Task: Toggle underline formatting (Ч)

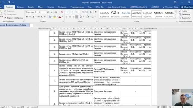Action: [33, 17]
